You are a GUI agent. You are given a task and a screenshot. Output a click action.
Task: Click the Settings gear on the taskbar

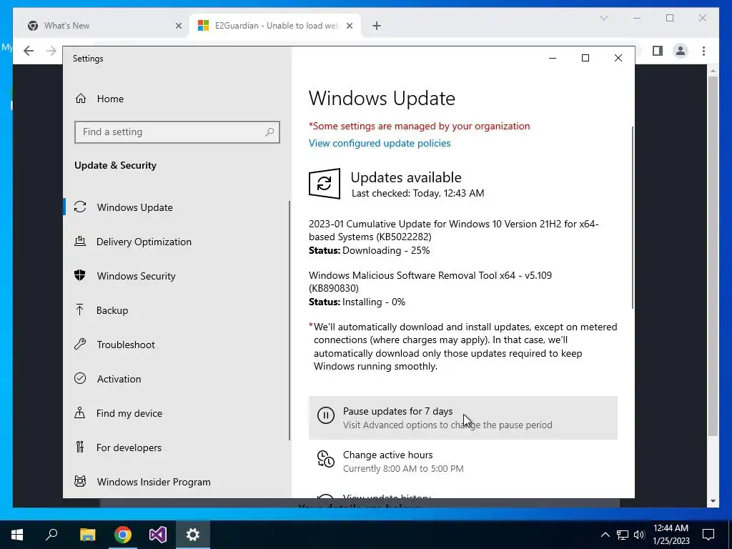[x=193, y=535]
